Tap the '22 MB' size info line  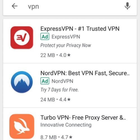(55, 55)
